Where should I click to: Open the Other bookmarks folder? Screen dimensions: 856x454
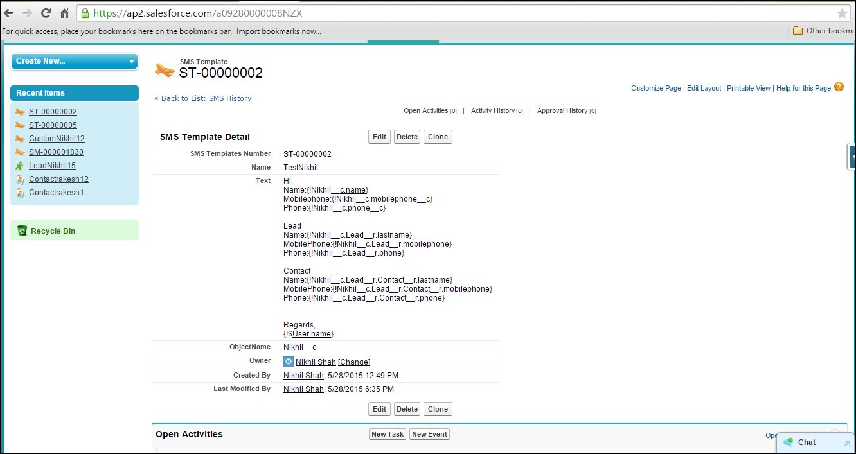824,31
